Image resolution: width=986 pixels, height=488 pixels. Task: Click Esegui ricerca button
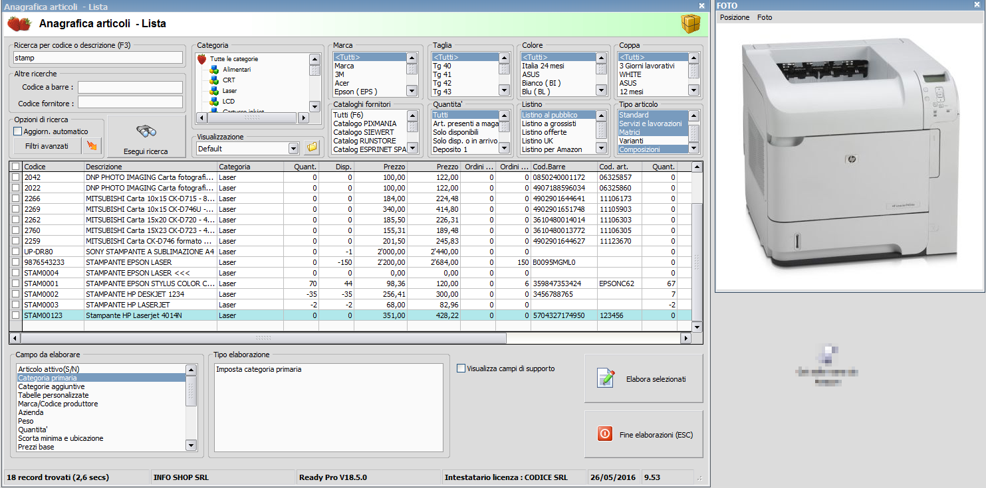pos(146,137)
